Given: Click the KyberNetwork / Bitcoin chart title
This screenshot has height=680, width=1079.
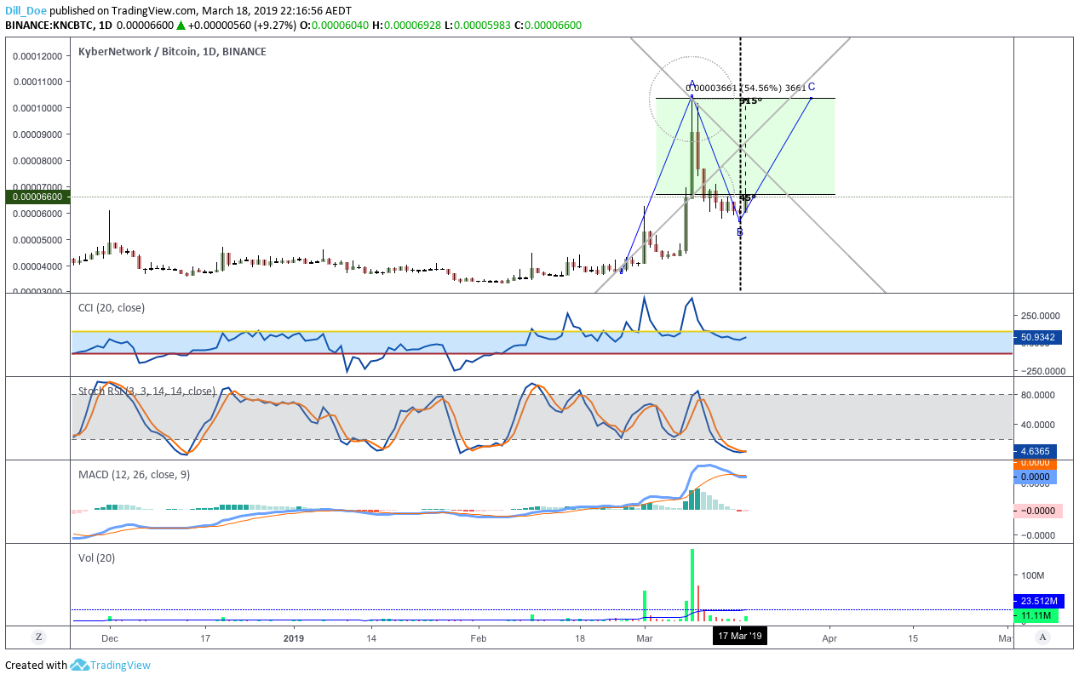Looking at the screenshot, I should pyautogui.click(x=172, y=52).
